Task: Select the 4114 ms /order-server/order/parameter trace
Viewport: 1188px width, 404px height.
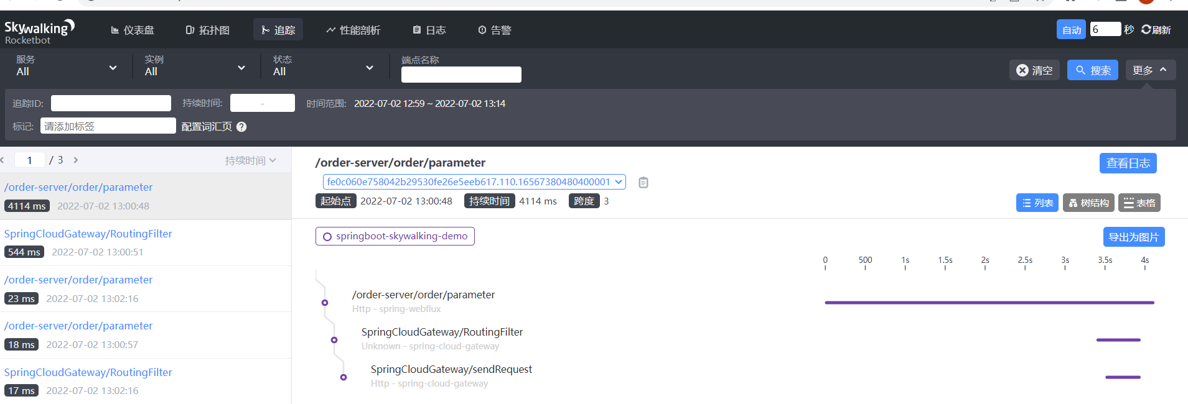Action: click(x=146, y=196)
